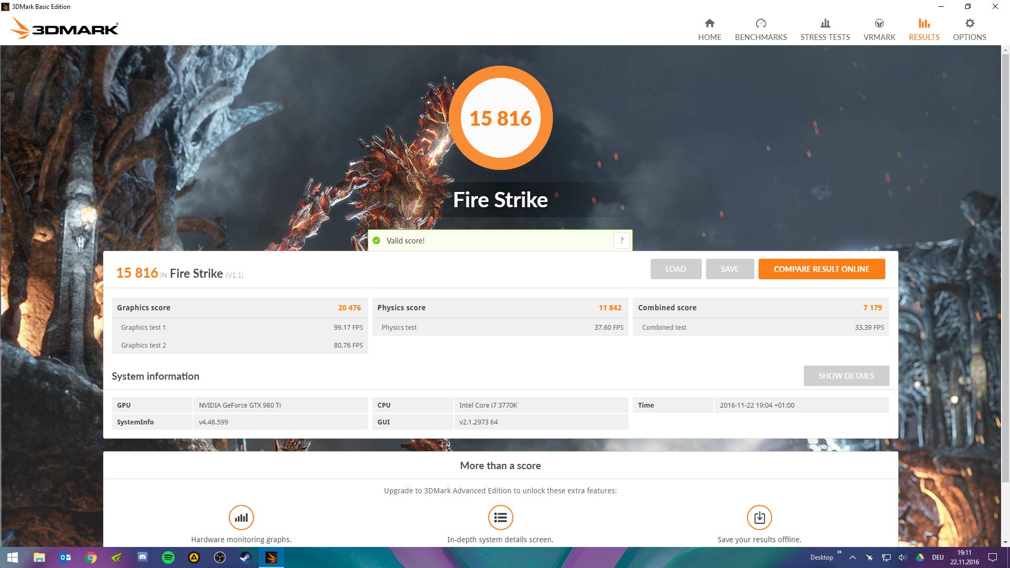Viewport: 1010px width, 568px height.
Task: Open Outlook from the taskbar
Action: click(x=65, y=557)
